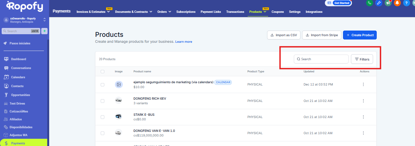Open the Coupons tab
Viewport: 415px width, 146px height.
click(x=278, y=12)
